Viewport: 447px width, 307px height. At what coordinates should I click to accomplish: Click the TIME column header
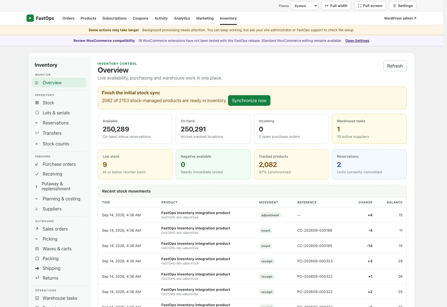(106, 202)
